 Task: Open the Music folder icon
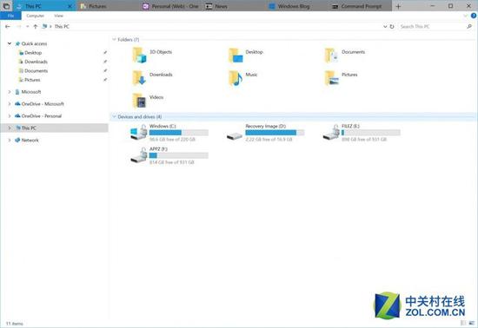pyautogui.click(x=236, y=78)
